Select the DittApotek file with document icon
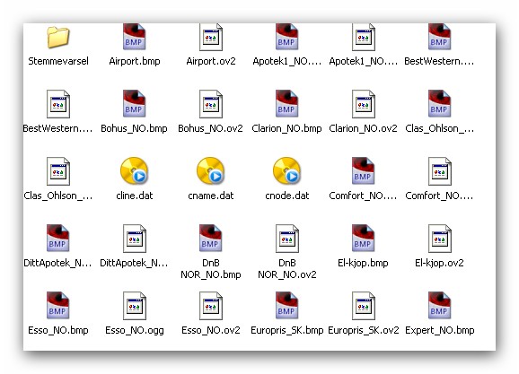The width and height of the screenshot is (519, 374). coord(135,239)
